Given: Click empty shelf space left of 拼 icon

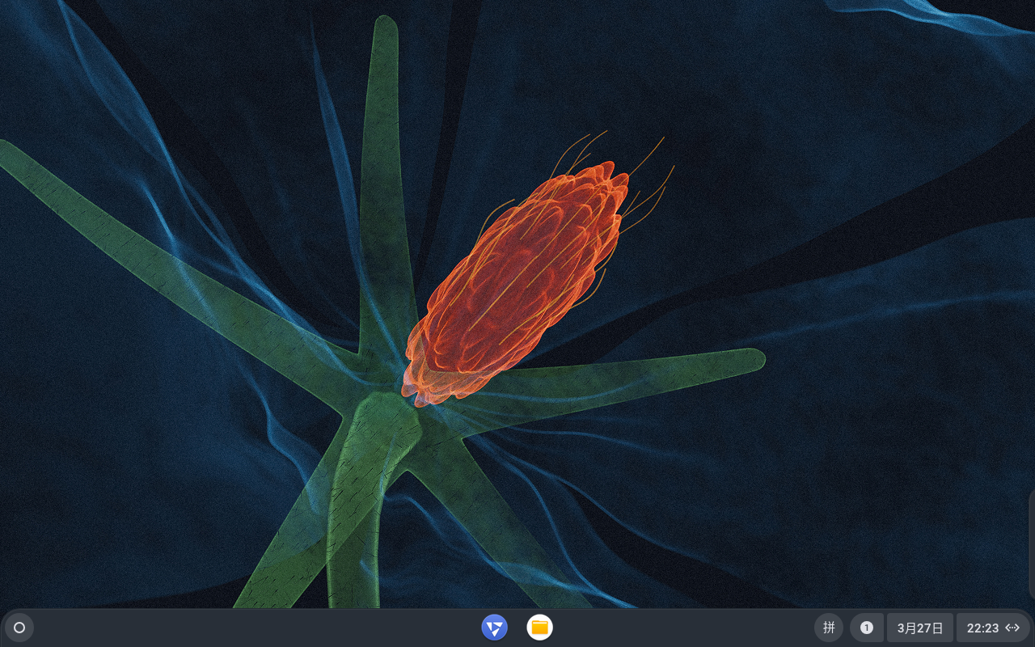Looking at the screenshot, I should click(687, 628).
